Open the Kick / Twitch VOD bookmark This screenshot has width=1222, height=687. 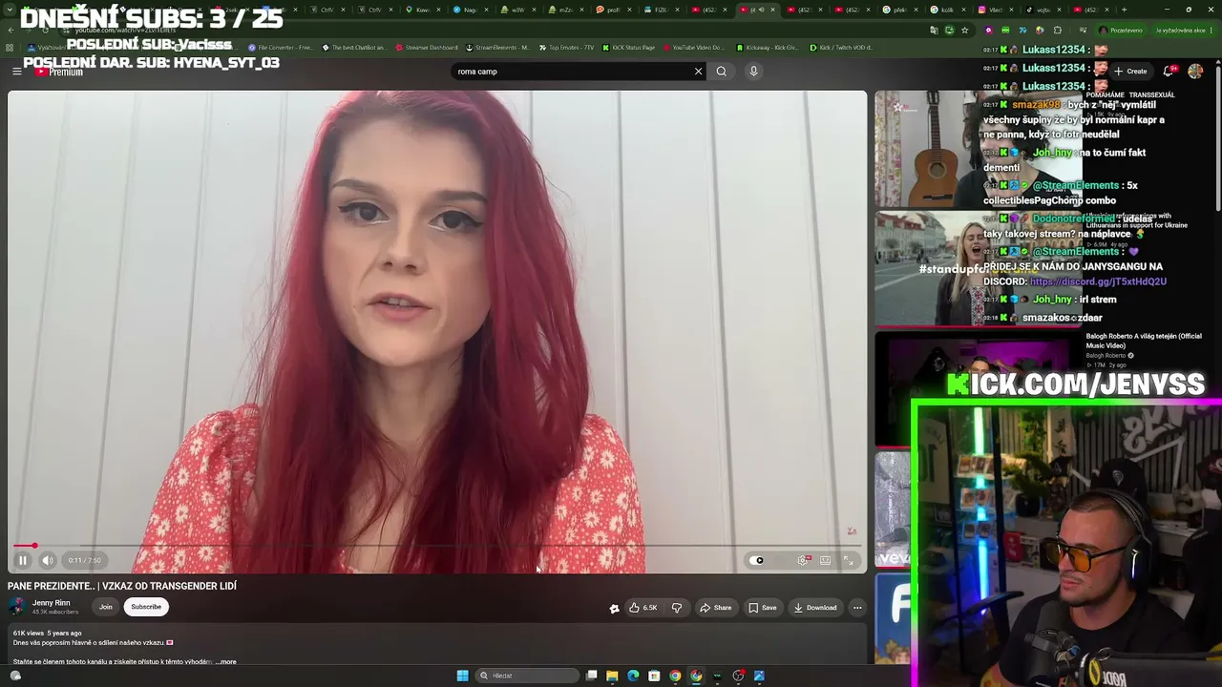pyautogui.click(x=841, y=48)
